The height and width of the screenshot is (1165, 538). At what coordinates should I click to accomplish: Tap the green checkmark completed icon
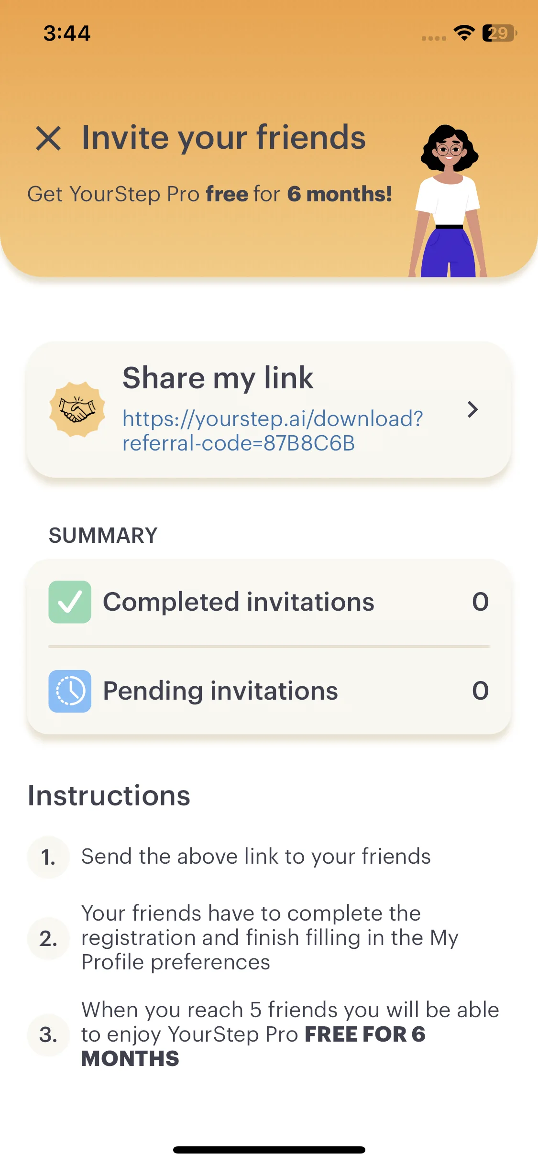click(x=70, y=602)
